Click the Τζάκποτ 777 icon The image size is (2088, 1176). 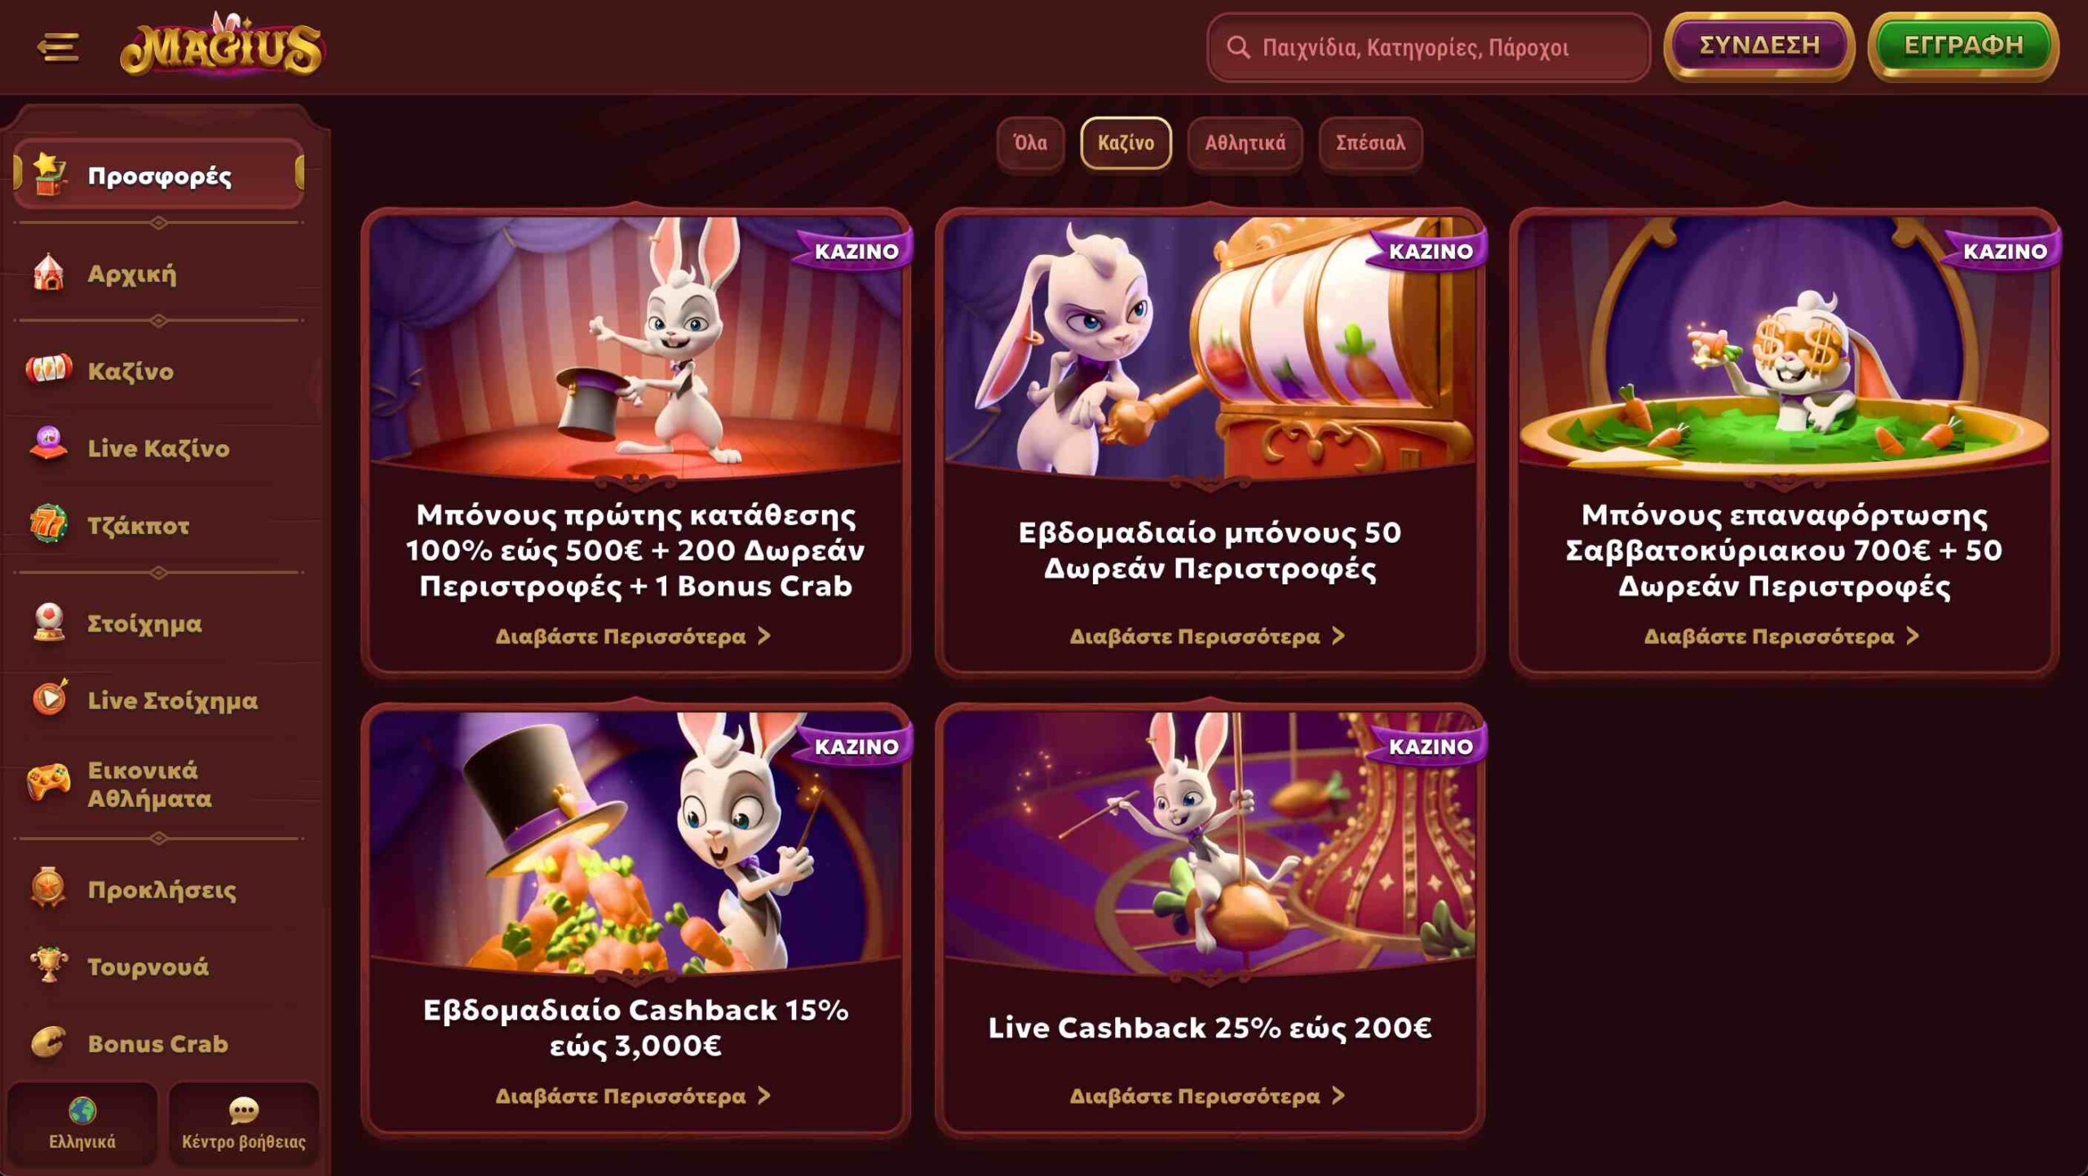[x=49, y=524]
